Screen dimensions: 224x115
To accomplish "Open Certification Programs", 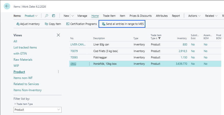I will click(x=81, y=24).
